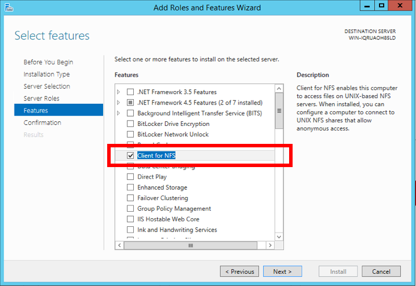Expand .NET Framework 3.5 Features node
Screen dimensions: 416x286
click(119, 92)
